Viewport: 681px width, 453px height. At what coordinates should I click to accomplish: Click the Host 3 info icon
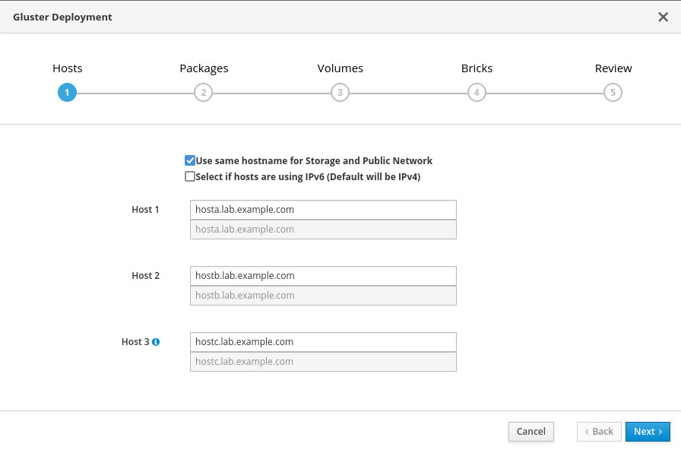[156, 342]
